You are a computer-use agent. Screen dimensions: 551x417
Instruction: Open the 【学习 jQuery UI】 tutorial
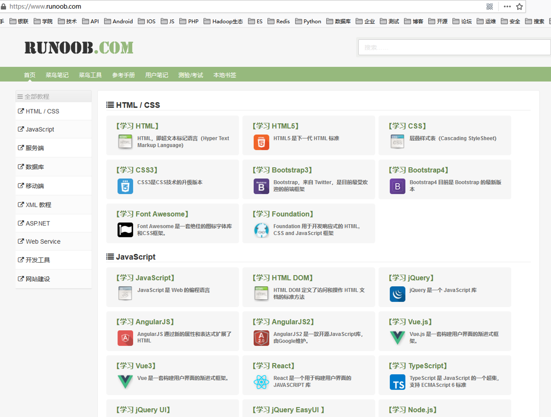[143, 410]
